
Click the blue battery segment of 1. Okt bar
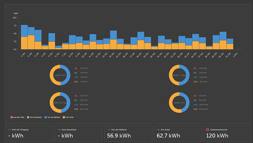(24, 31)
